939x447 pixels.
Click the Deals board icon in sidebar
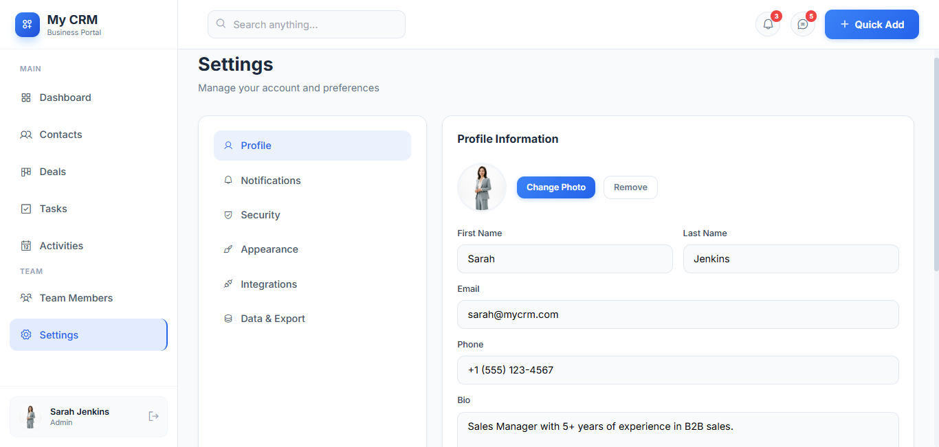[26, 172]
